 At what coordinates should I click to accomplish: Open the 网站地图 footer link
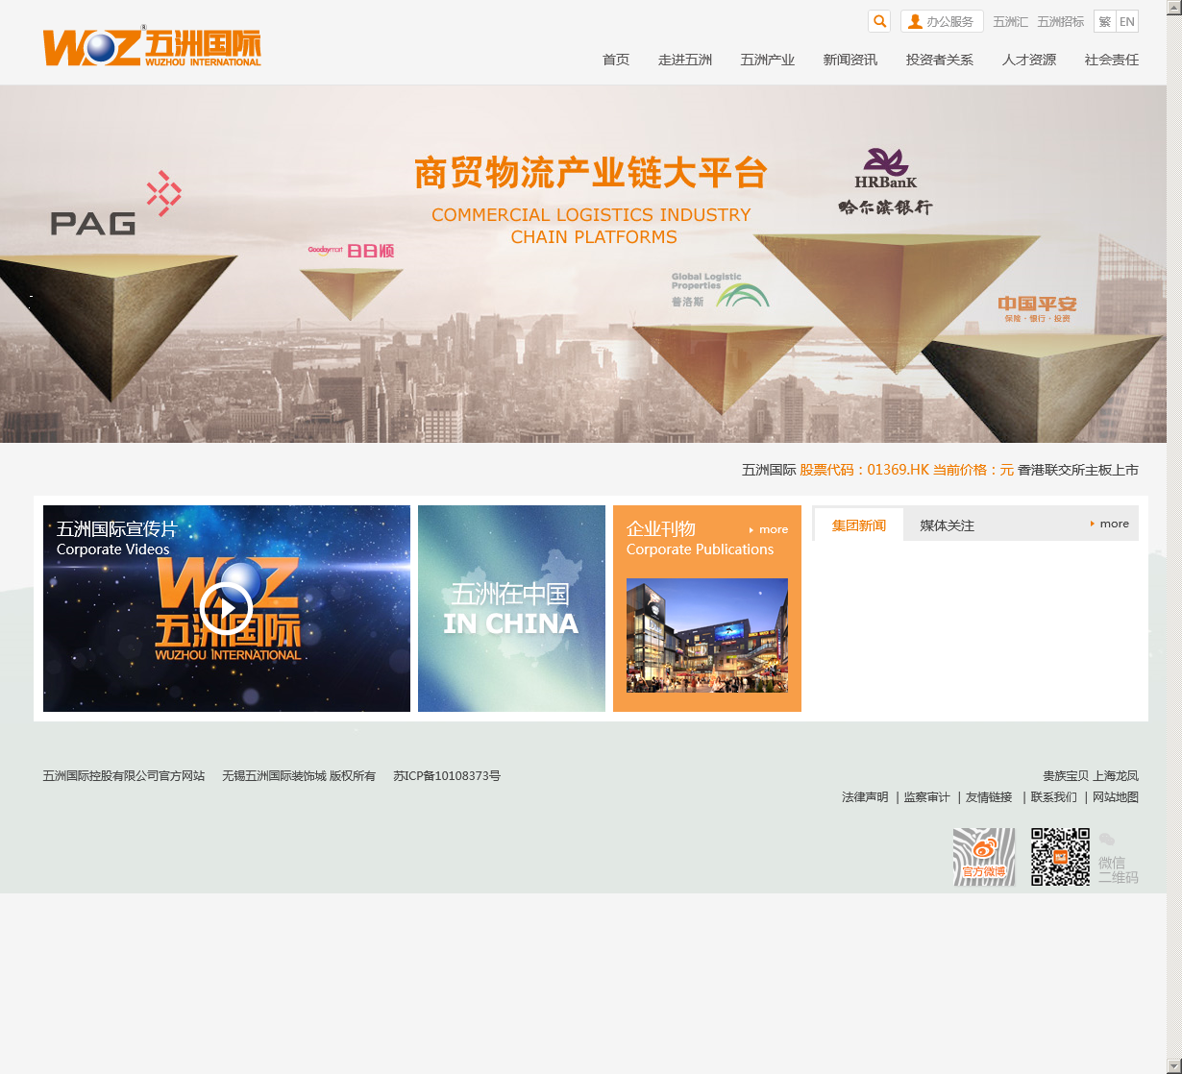pos(1116,796)
